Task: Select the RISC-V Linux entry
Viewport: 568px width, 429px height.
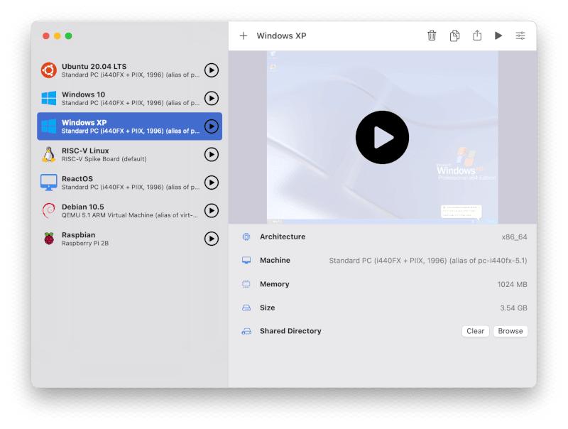Action: [130, 154]
